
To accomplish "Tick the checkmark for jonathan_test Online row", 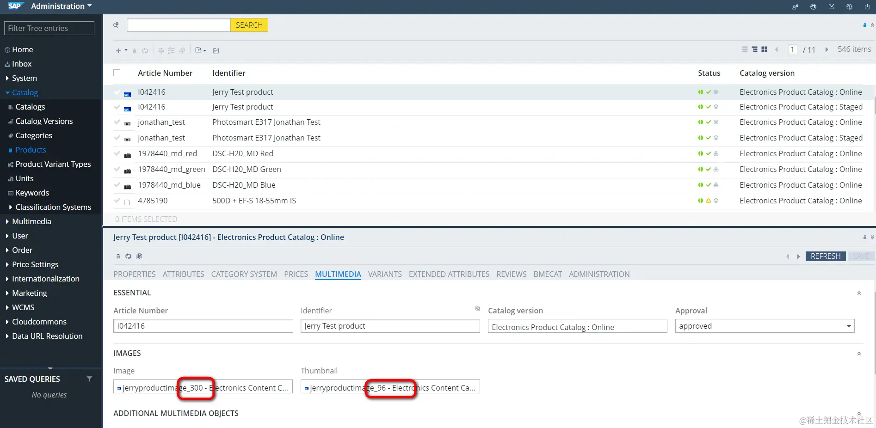I will click(x=117, y=122).
